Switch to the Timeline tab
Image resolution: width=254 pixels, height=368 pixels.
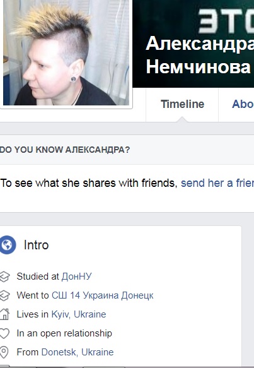click(x=182, y=104)
